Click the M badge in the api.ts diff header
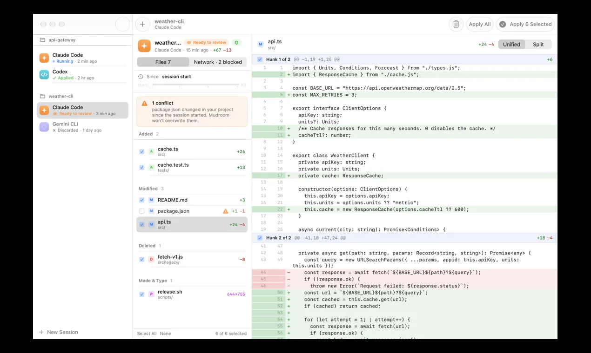The height and width of the screenshot is (353, 591). pos(261,44)
